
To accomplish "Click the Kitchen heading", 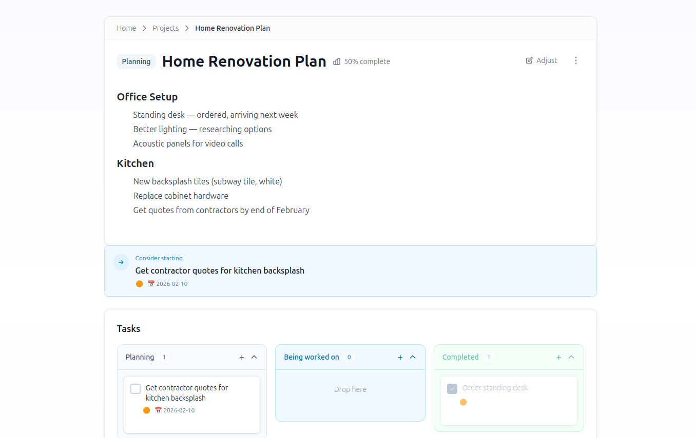I will [x=136, y=163].
